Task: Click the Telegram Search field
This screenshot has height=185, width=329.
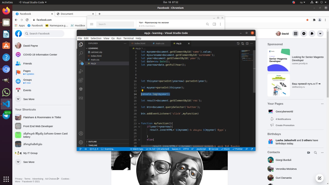Action: (115, 24)
